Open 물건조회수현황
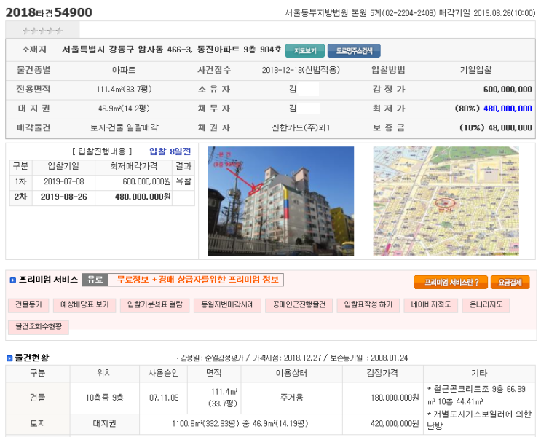541x437 pixels. click(39, 327)
